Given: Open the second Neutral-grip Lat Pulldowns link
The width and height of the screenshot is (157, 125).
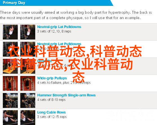Looking at the screenshot, I should point(59,44).
